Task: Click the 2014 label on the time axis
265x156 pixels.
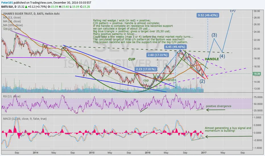Action: (36, 153)
